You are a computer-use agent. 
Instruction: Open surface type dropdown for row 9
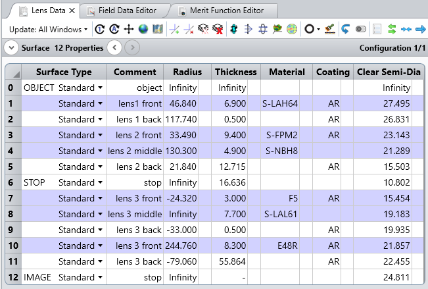pyautogui.click(x=100, y=230)
